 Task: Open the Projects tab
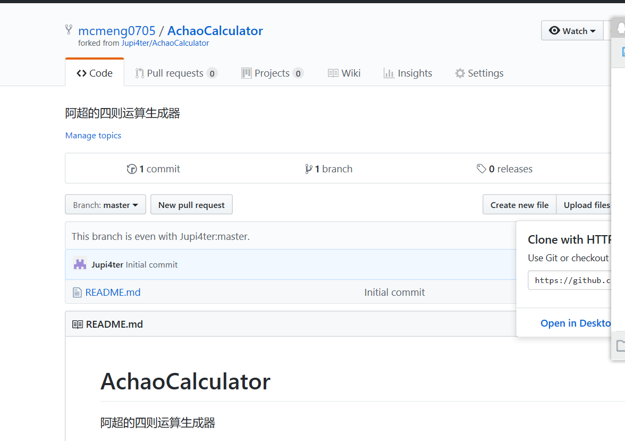tap(272, 73)
